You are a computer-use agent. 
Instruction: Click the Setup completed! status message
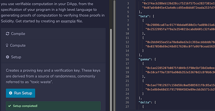tap(25, 106)
